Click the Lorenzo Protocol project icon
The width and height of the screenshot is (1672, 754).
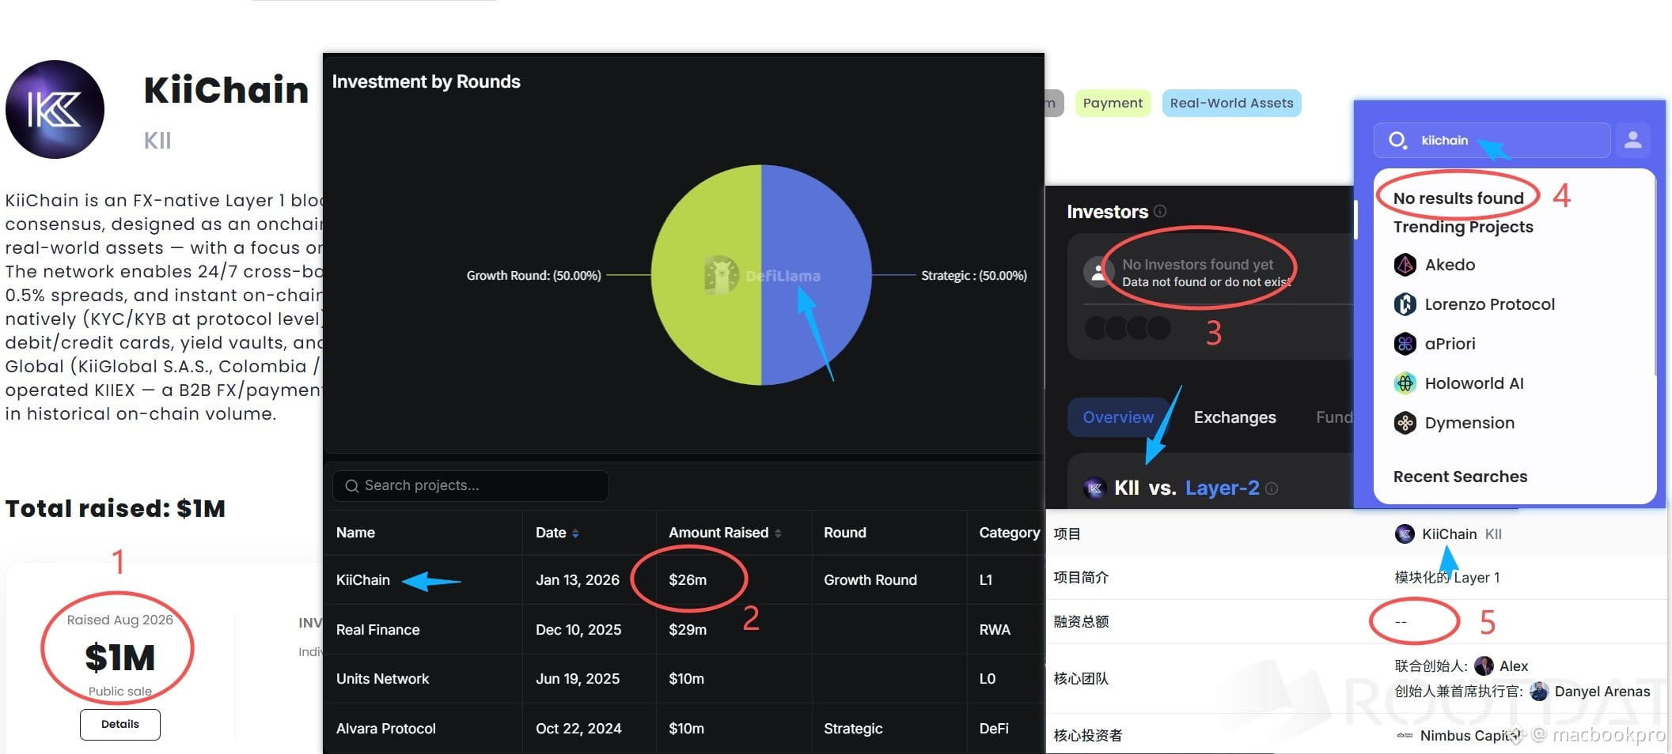(x=1405, y=304)
